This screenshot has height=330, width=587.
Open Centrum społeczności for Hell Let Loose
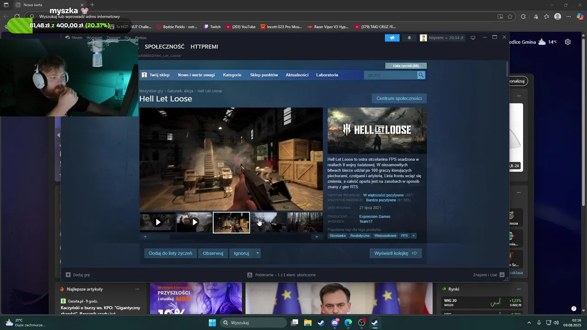coord(399,99)
